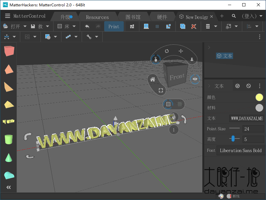
Task: Click the 救 save button
Action: pyautogui.click(x=37, y=26)
